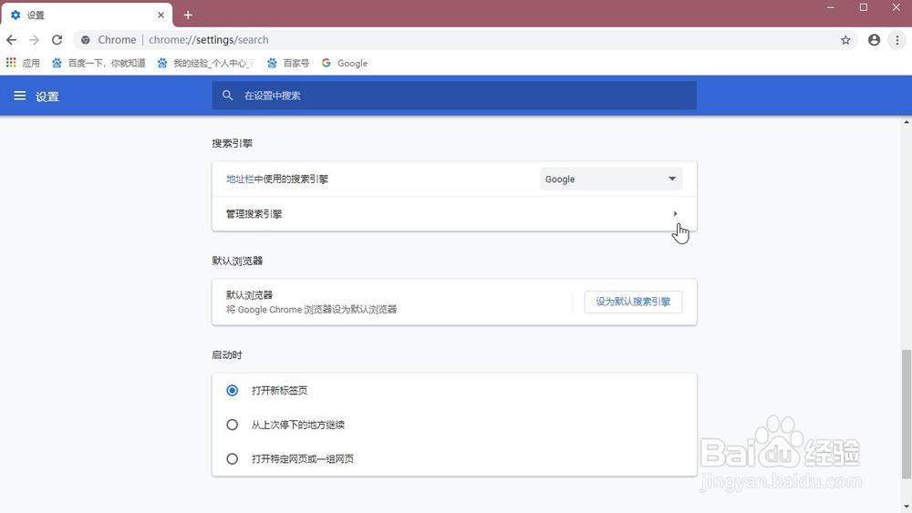Click the 搜索引擎 section heading
912x513 pixels.
(232, 143)
